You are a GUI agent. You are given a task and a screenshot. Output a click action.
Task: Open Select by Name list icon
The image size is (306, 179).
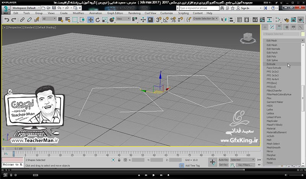tap(68, 20)
